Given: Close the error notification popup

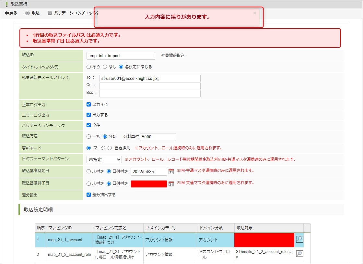Looking at the screenshot, I should click(x=254, y=13).
